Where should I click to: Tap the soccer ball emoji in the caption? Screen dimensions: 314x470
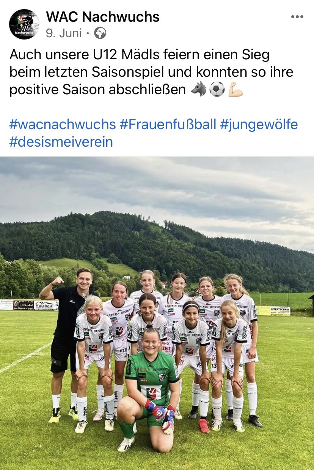(217, 90)
